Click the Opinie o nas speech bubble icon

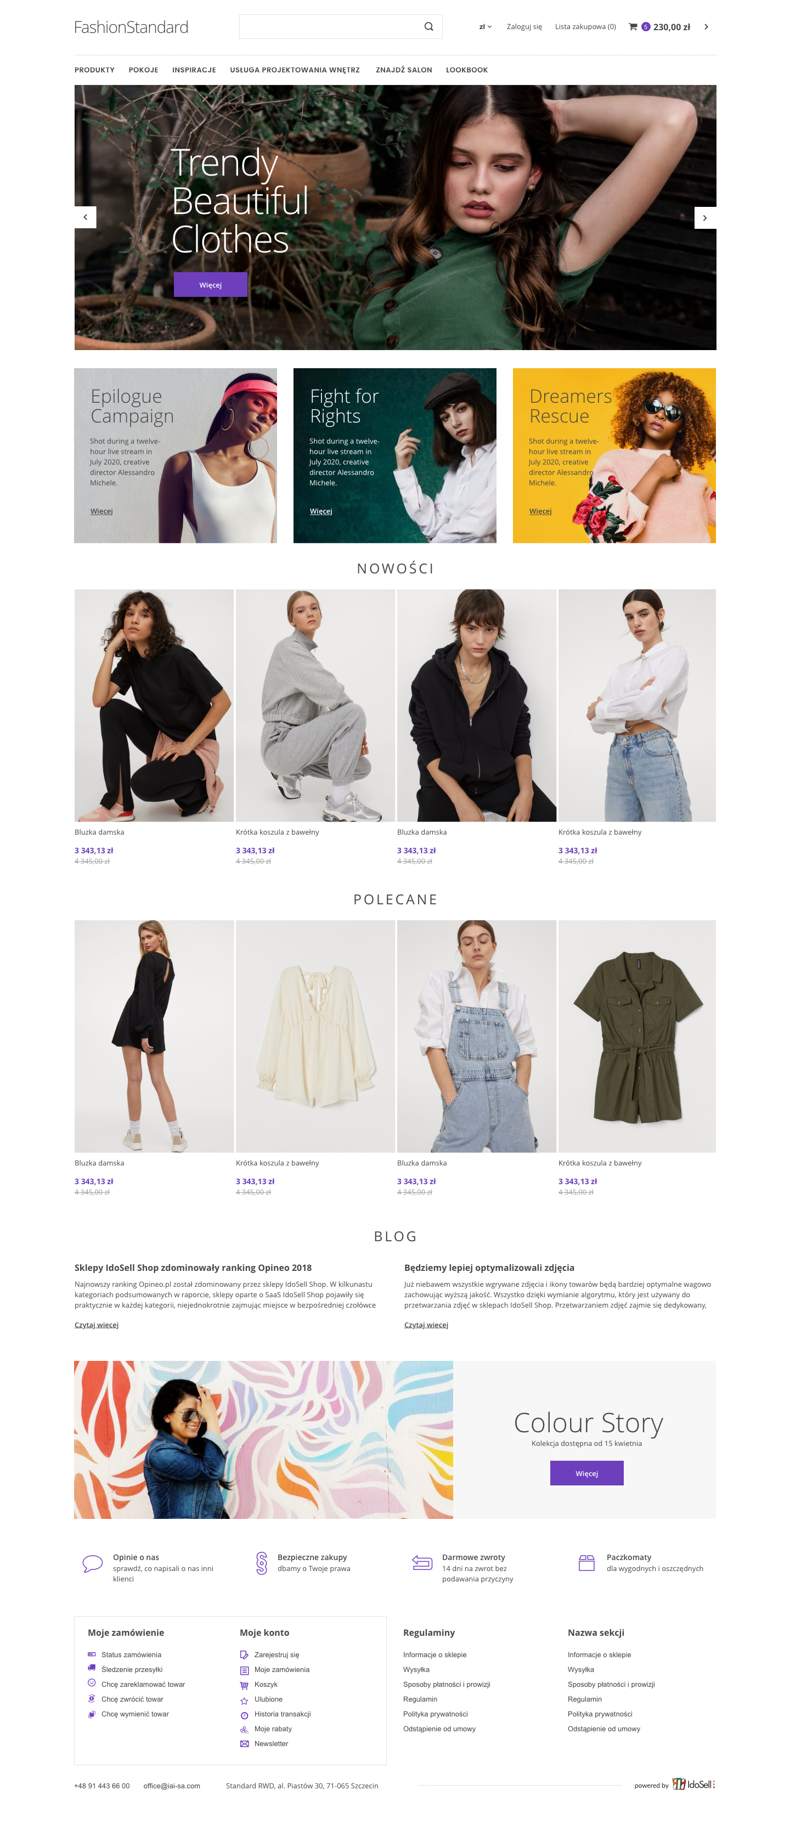[93, 1563]
